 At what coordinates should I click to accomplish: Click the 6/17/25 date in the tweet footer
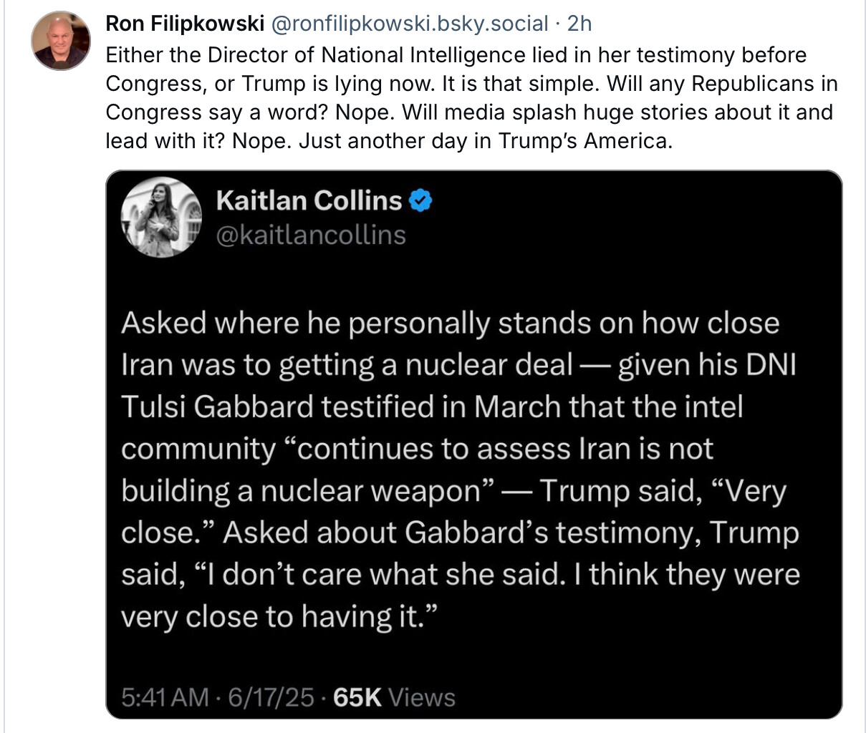[x=271, y=697]
